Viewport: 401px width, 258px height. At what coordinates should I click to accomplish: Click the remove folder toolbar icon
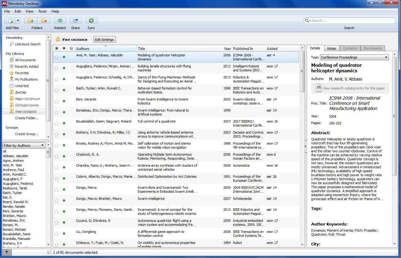(x=44, y=21)
